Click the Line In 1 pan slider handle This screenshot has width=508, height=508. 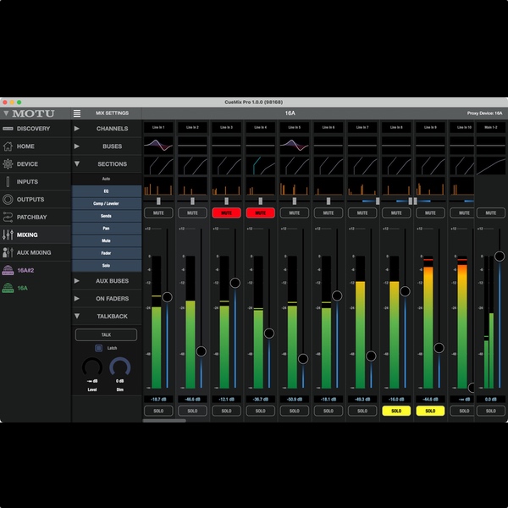click(x=158, y=202)
